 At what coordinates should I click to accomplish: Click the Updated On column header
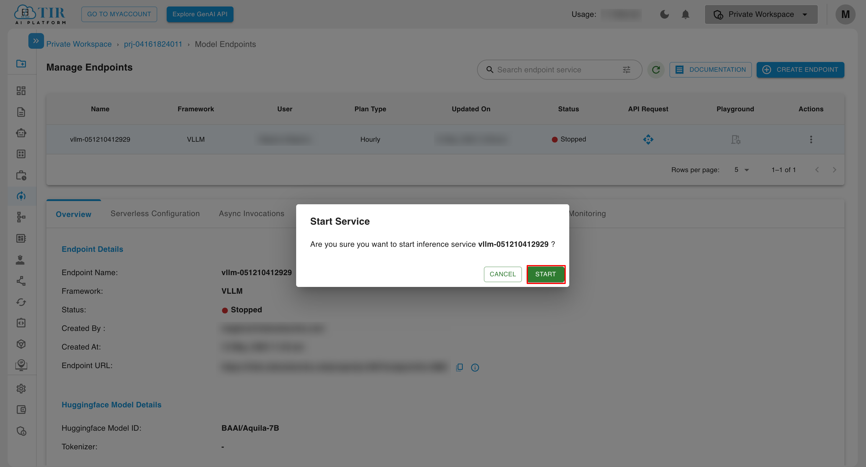pos(471,109)
